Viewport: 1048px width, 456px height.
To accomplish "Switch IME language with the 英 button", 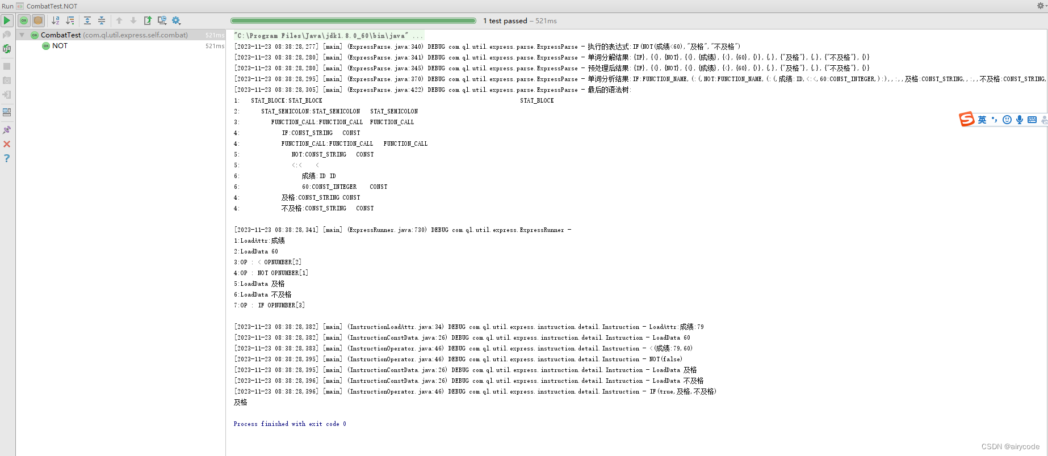I will point(982,120).
